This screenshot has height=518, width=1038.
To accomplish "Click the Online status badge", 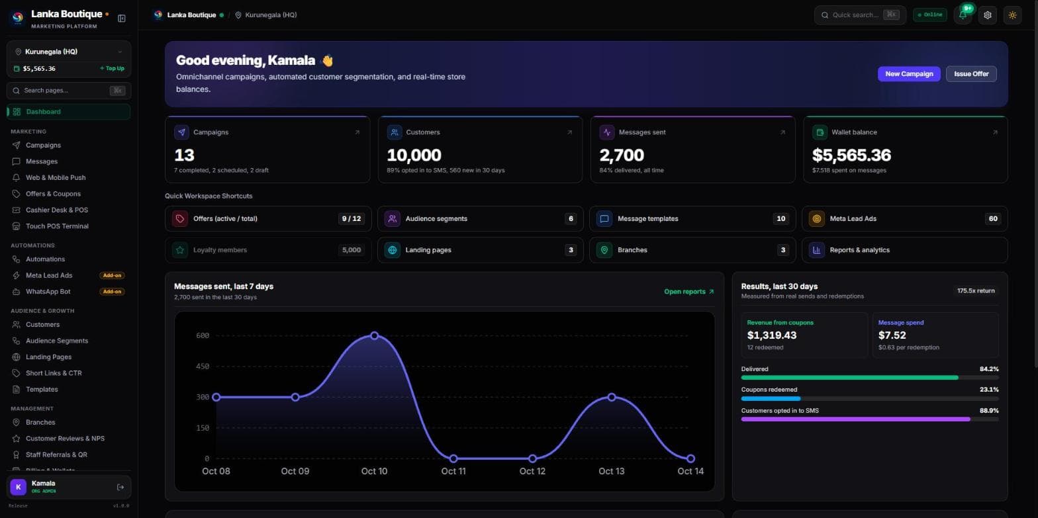I will coord(930,15).
